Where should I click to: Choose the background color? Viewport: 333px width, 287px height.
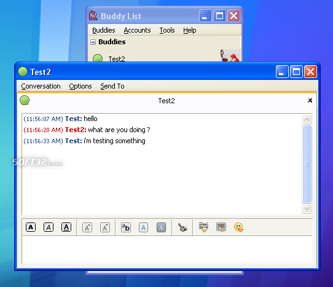pos(161,227)
